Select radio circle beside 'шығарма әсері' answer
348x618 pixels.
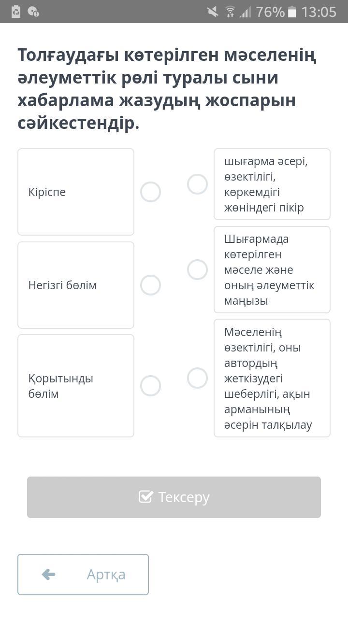pyautogui.click(x=197, y=184)
